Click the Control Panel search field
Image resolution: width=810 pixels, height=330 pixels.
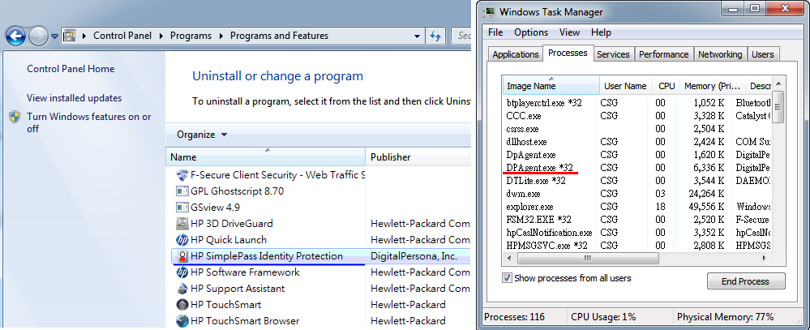pos(461,36)
